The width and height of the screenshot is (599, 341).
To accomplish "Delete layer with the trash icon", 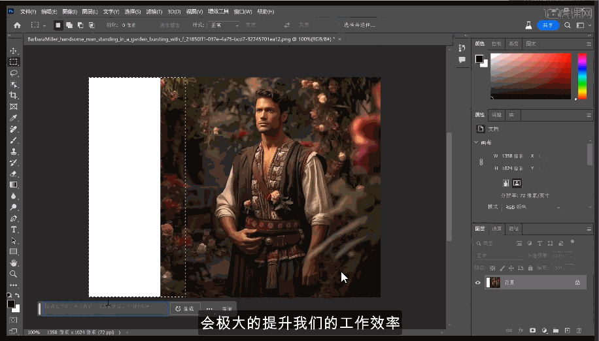I will 579,331.
